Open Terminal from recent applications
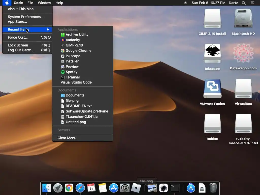This screenshot has height=195, width=260. point(83,77)
